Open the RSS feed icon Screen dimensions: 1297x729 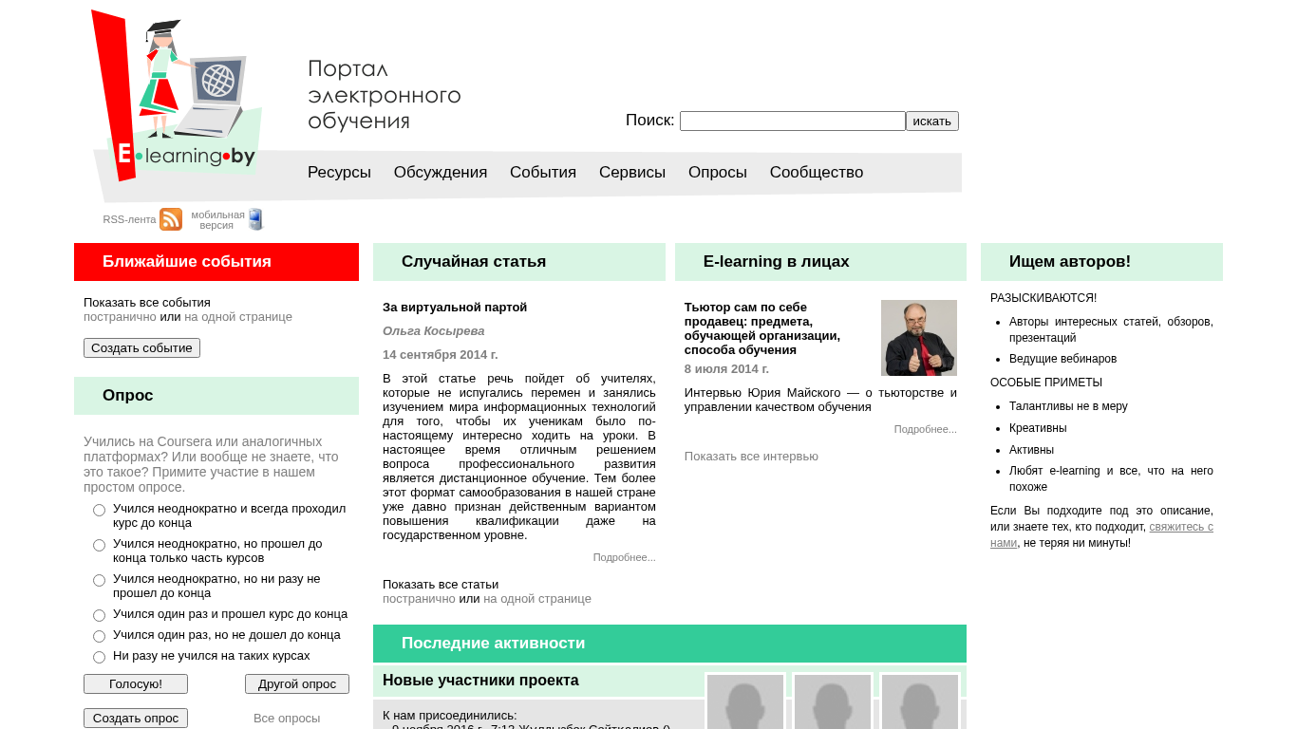[171, 219]
